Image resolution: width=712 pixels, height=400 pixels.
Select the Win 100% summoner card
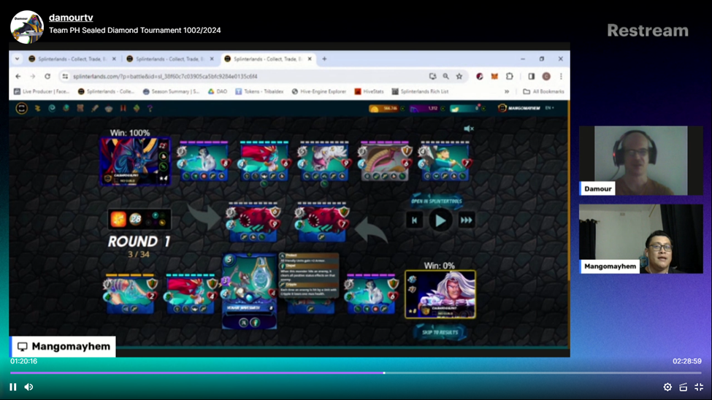[x=135, y=161]
